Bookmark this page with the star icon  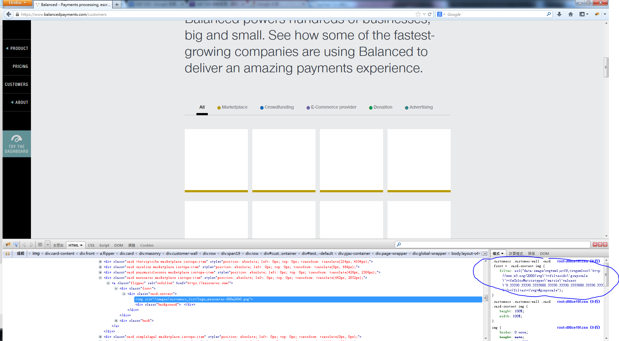tap(418, 14)
